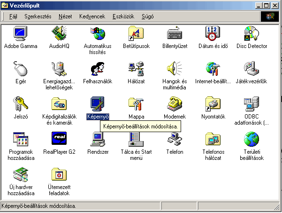Click the Kedvencek menu
Viewport: 282px width, 213px height.
point(92,16)
